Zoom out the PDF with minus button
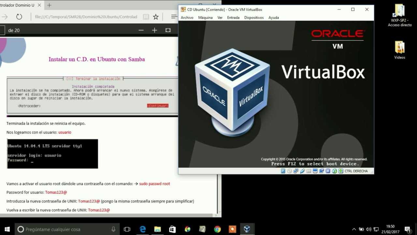This screenshot has height=235, width=417. (141, 30)
